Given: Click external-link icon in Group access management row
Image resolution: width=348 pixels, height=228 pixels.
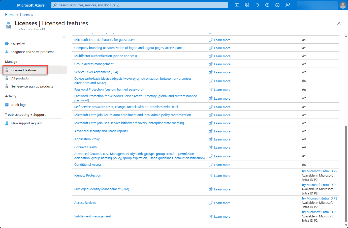Looking at the screenshot, I should click(211, 64).
